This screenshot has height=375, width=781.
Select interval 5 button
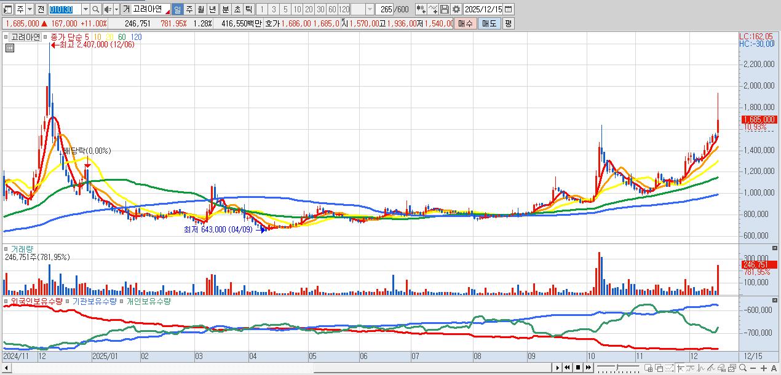(285, 9)
